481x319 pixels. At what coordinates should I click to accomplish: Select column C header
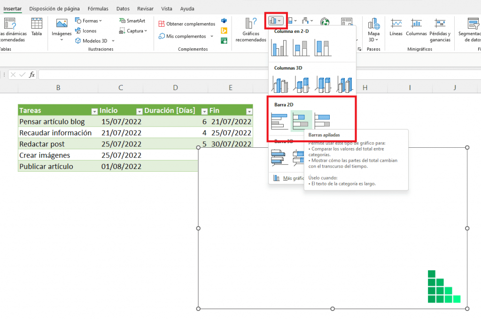121,88
